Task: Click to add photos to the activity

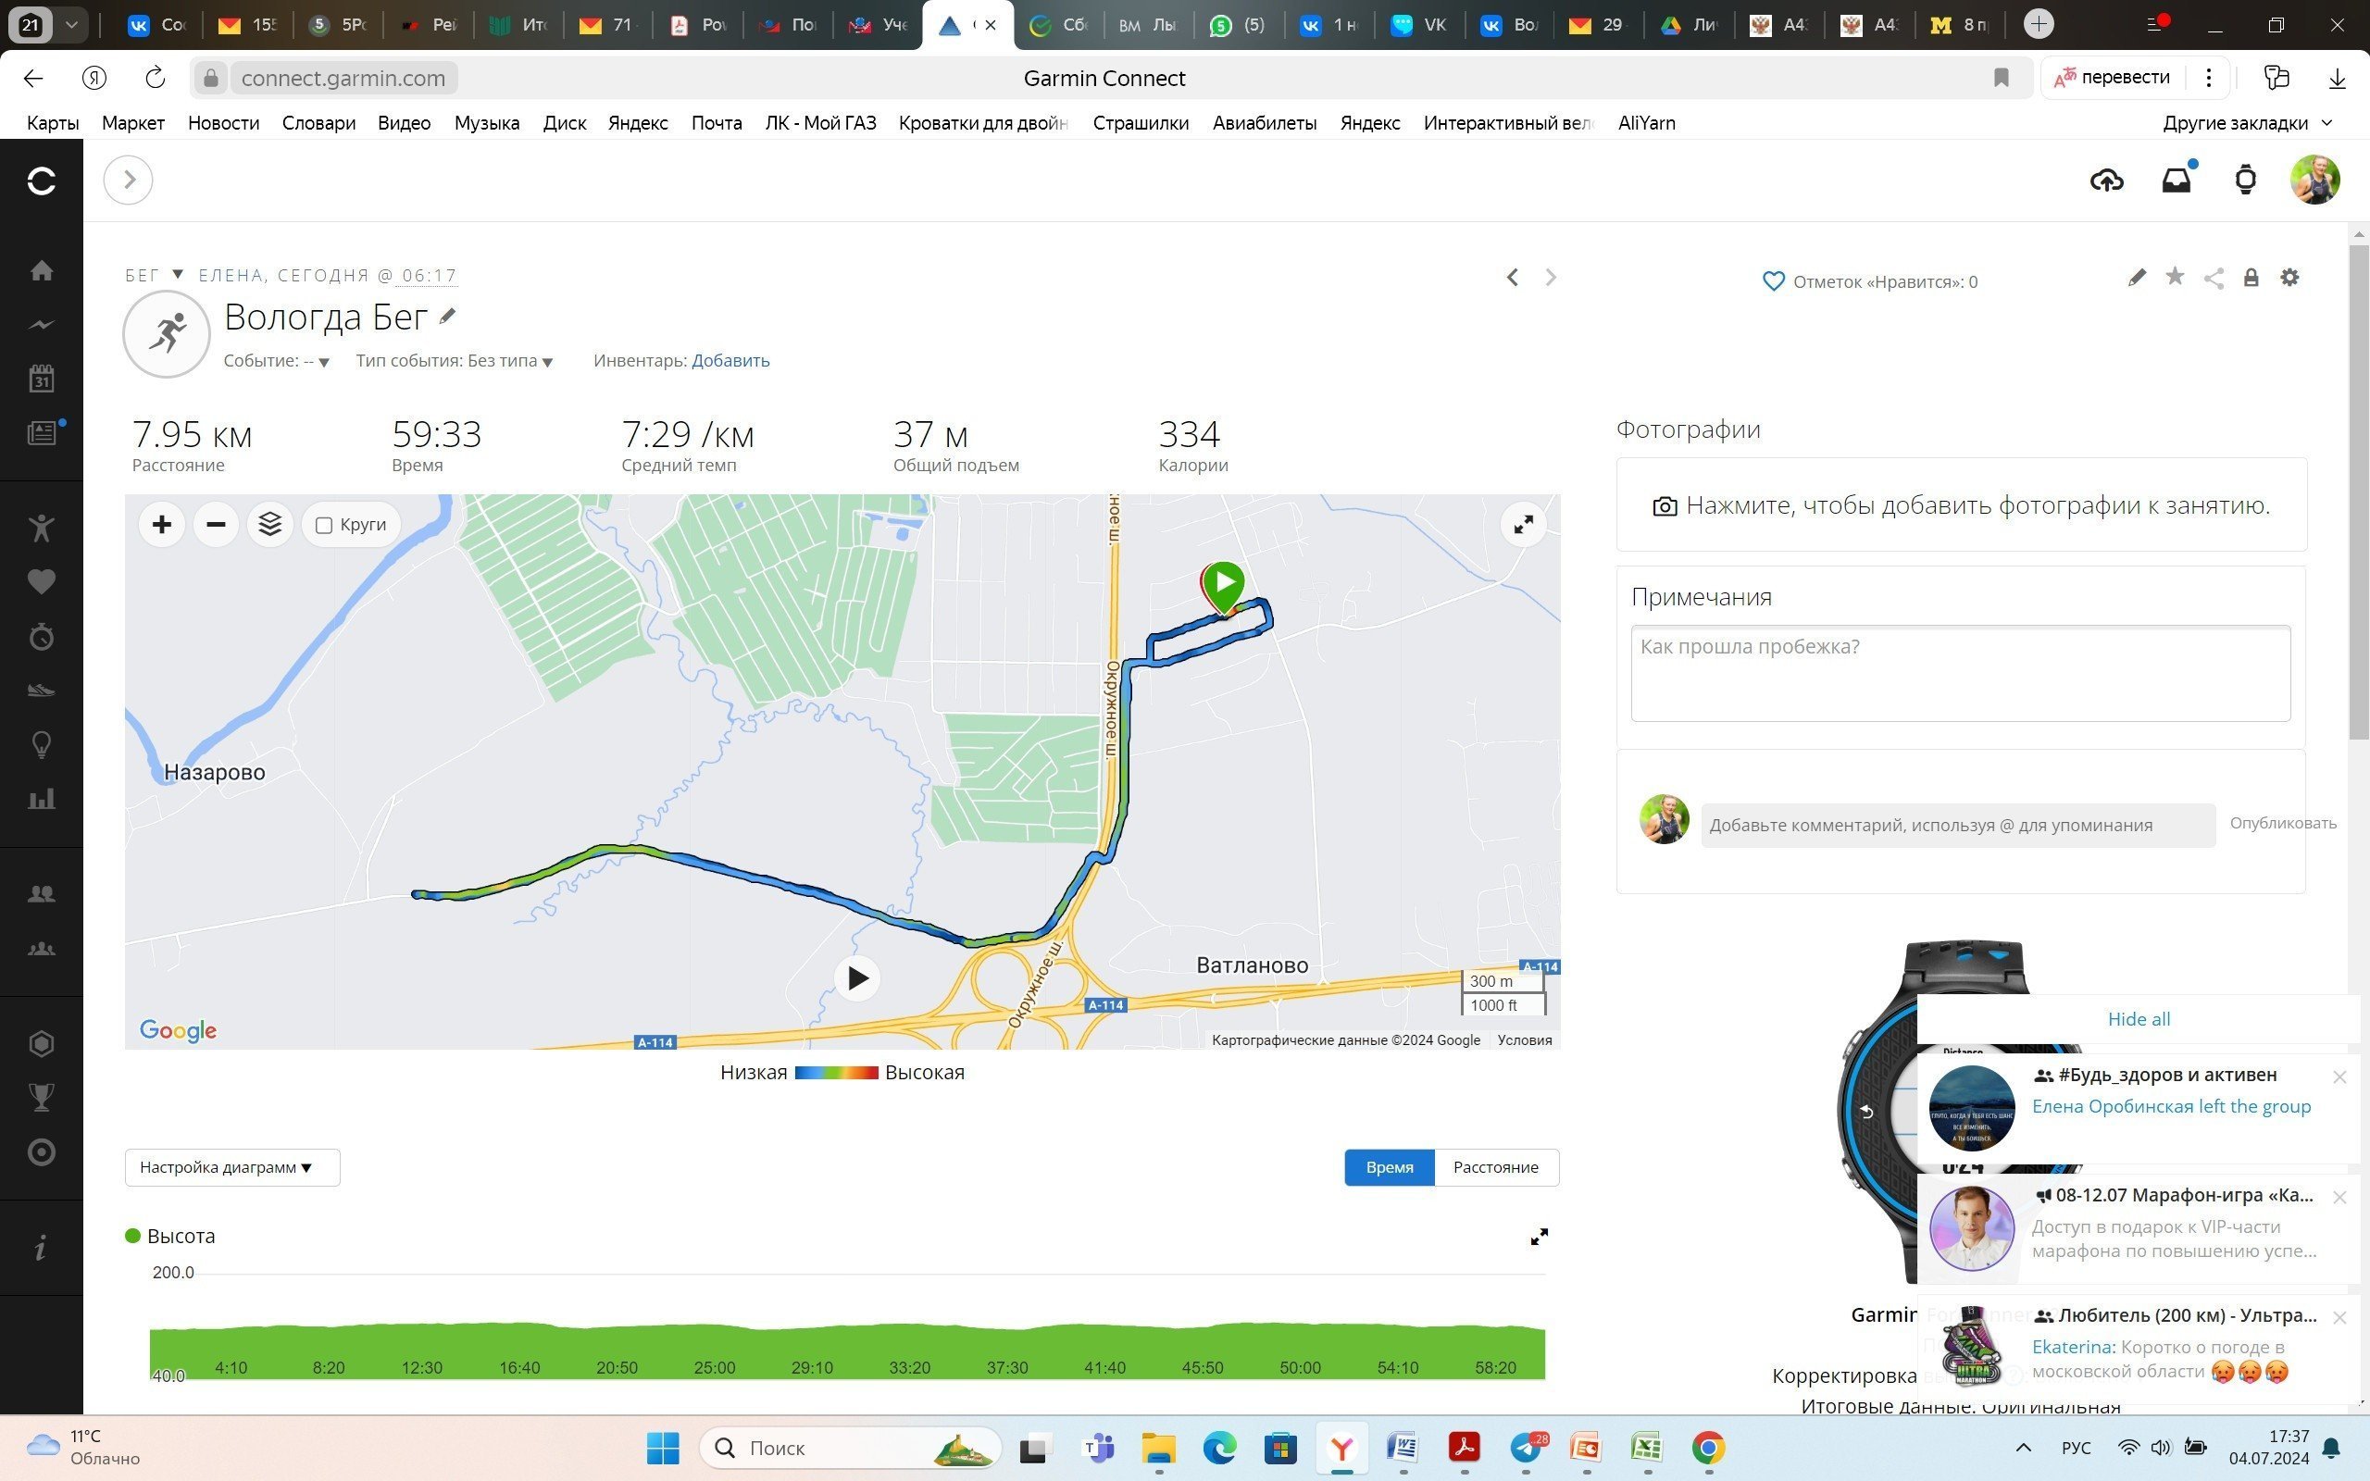Action: coord(1962,505)
